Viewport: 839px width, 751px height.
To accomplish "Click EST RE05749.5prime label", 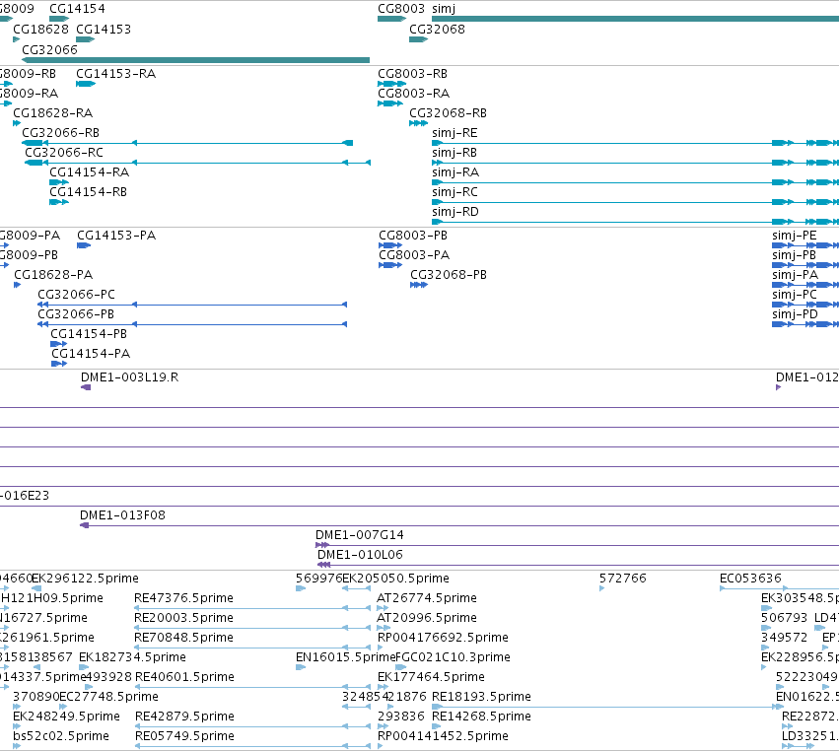I will (184, 737).
